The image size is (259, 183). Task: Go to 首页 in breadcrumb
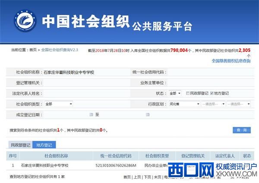pyautogui.click(x=33, y=50)
